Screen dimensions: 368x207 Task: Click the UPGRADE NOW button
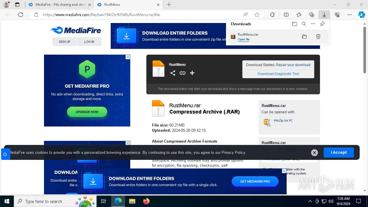(87, 112)
